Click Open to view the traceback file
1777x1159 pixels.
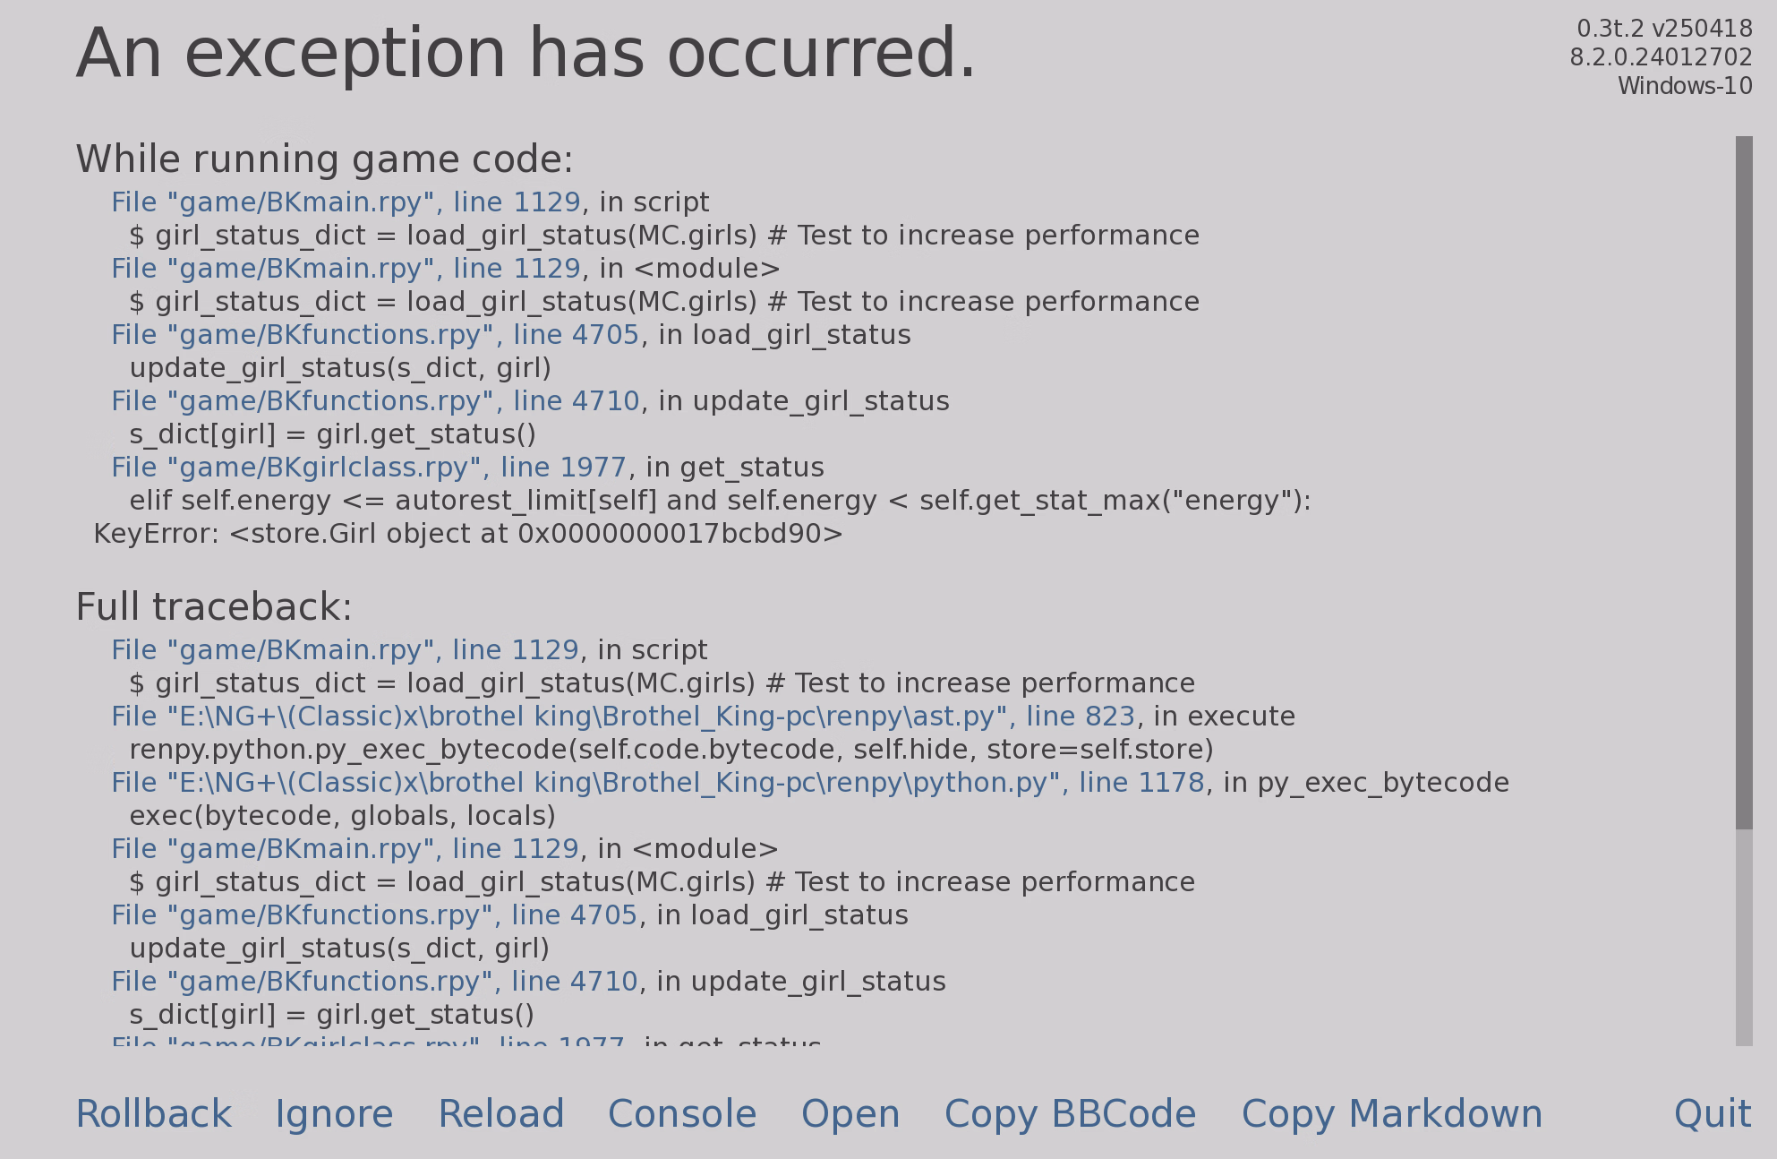(x=850, y=1114)
